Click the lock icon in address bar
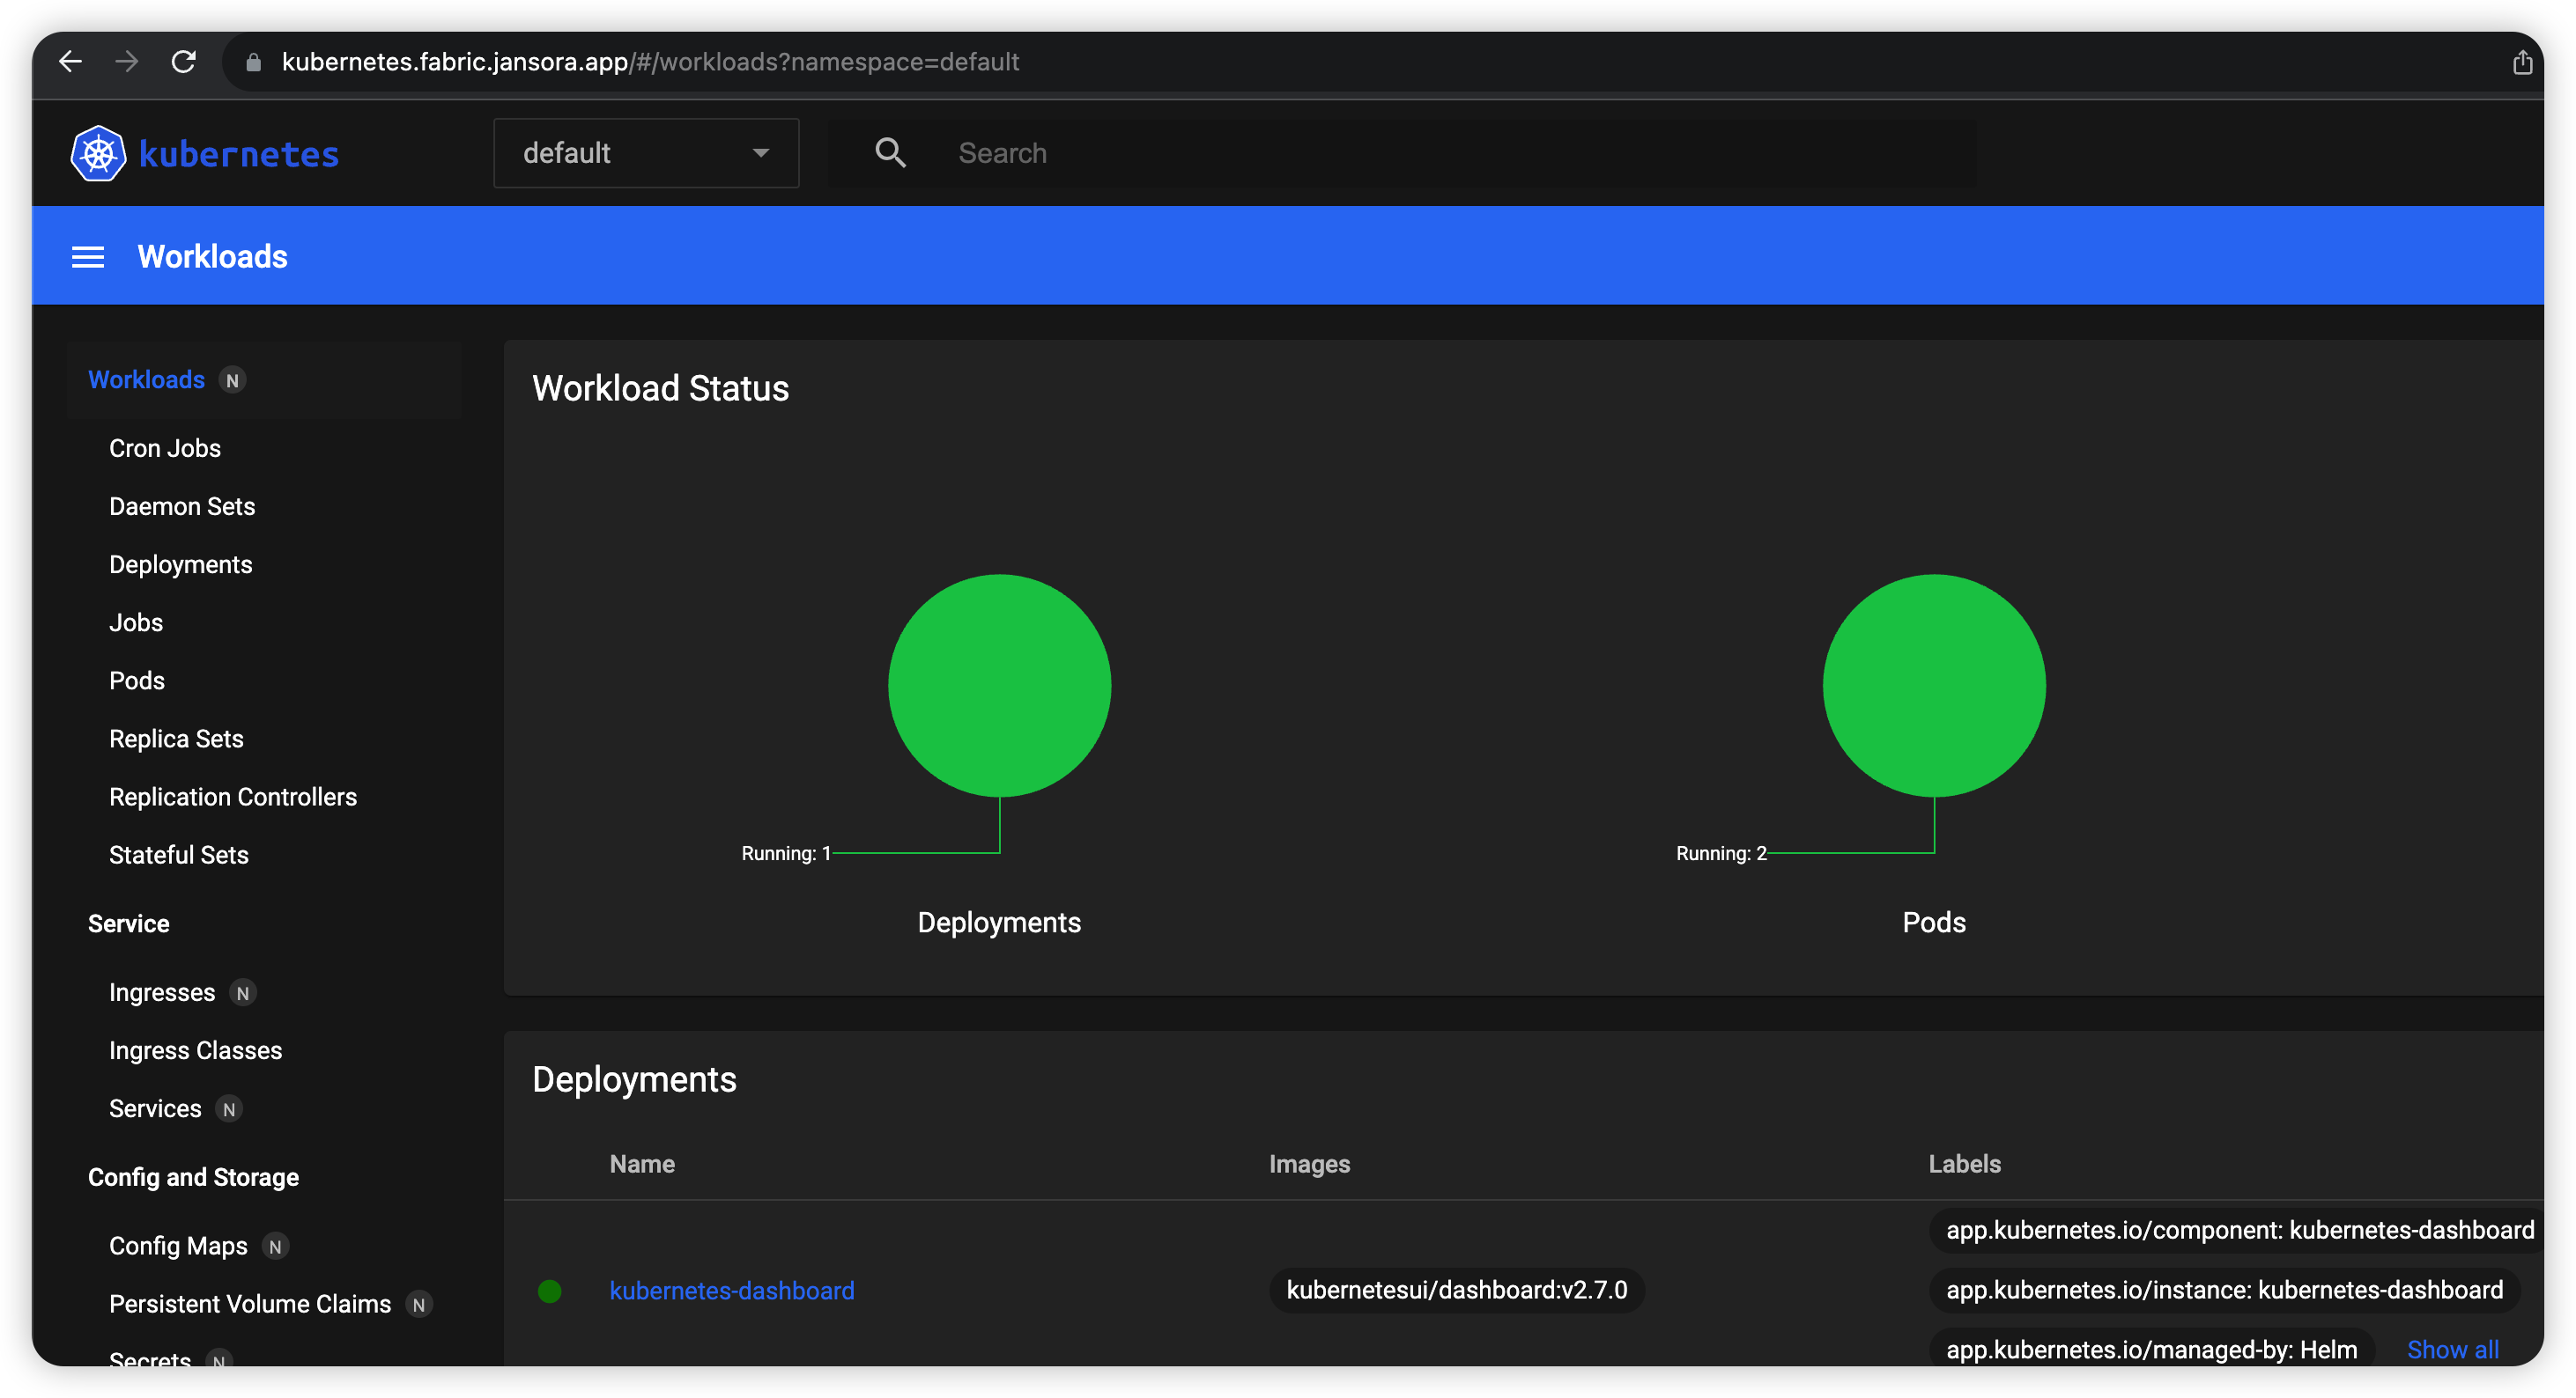The height and width of the screenshot is (1398, 2576). [254, 63]
